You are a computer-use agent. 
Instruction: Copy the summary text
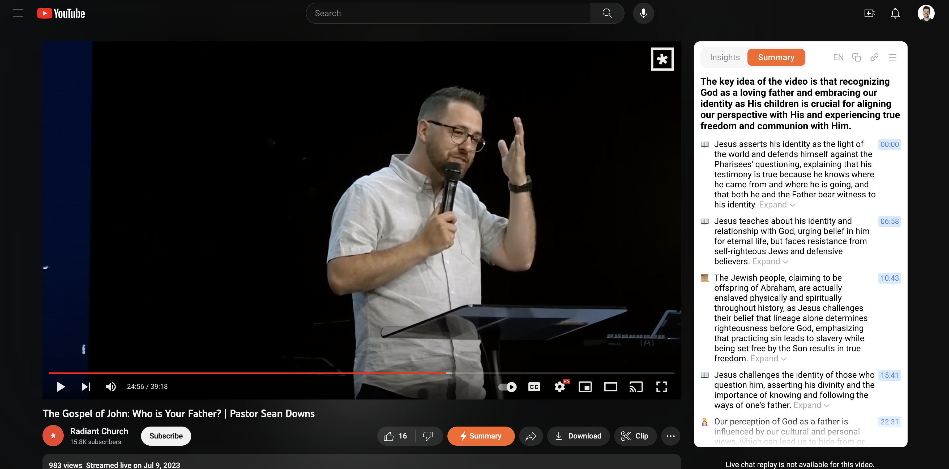857,57
